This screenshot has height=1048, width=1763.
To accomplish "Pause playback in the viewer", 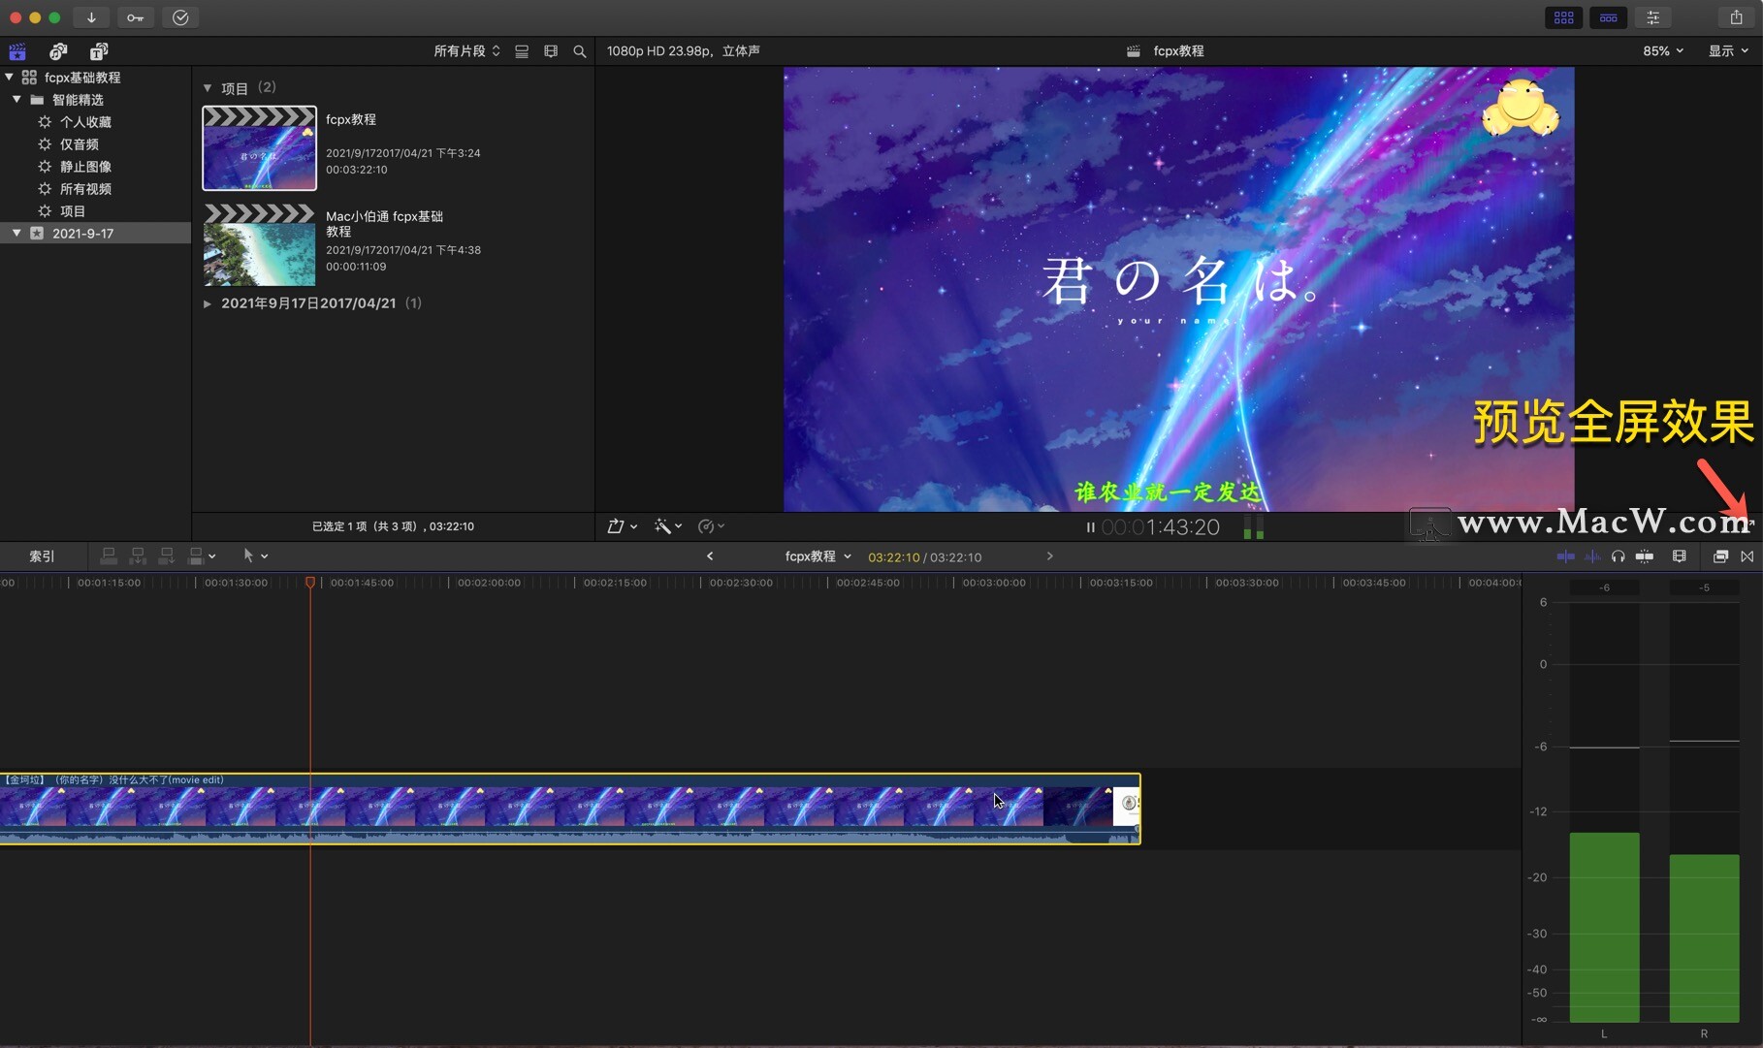I will [1090, 527].
